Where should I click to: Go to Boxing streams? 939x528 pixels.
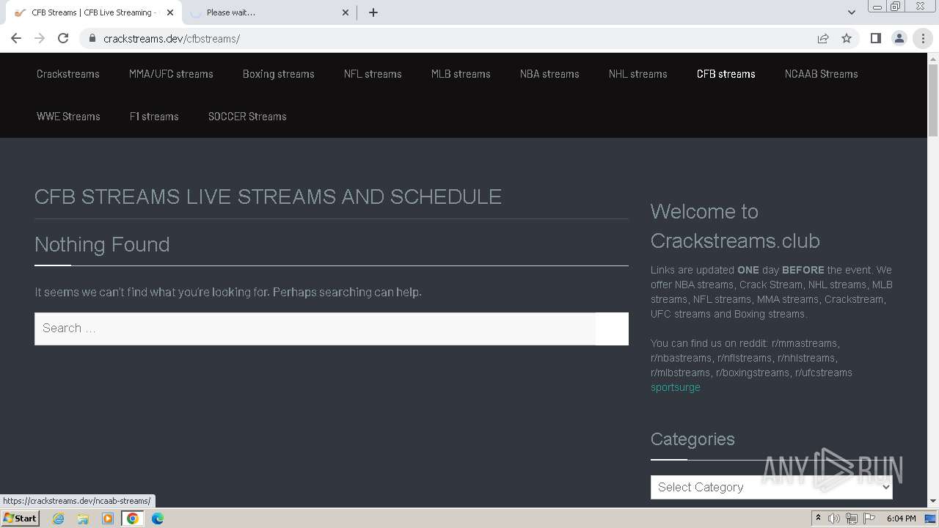tap(279, 74)
